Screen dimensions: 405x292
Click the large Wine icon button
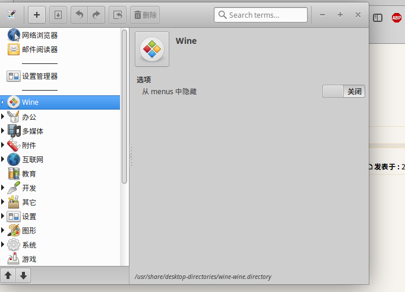tap(152, 49)
